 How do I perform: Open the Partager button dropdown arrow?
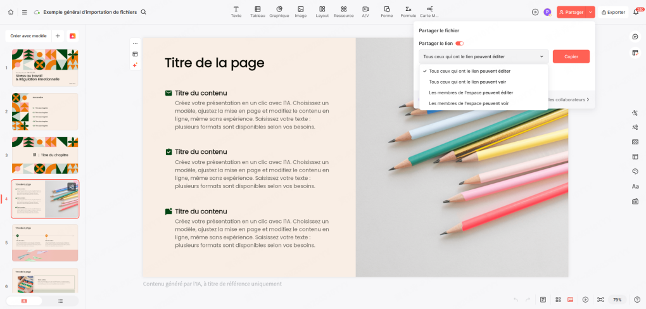pyautogui.click(x=590, y=12)
